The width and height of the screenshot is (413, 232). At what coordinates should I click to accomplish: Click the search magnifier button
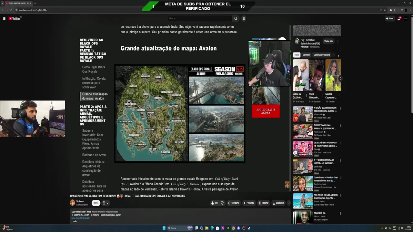236,18
